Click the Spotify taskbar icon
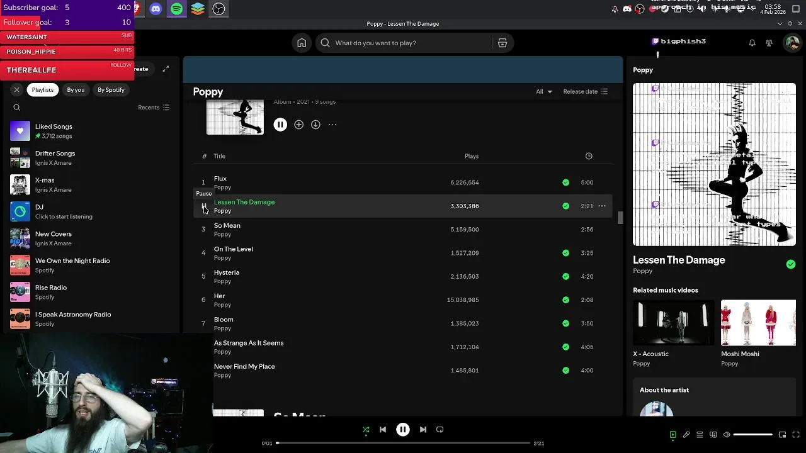 pyautogui.click(x=177, y=9)
